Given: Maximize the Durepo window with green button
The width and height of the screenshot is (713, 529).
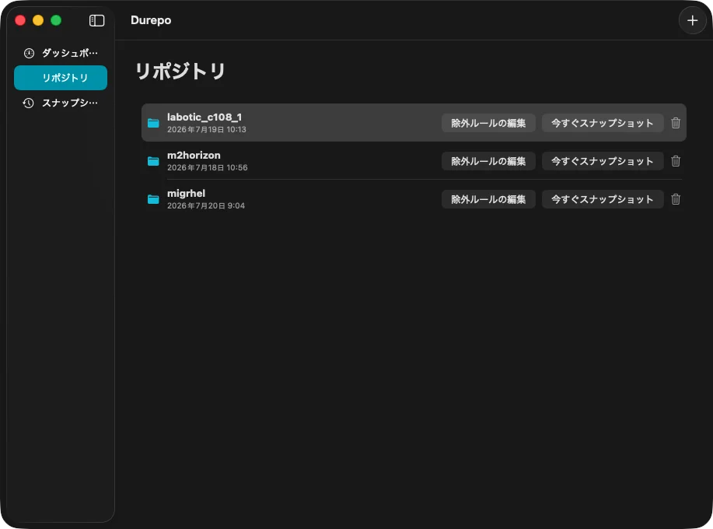Looking at the screenshot, I should (x=56, y=20).
